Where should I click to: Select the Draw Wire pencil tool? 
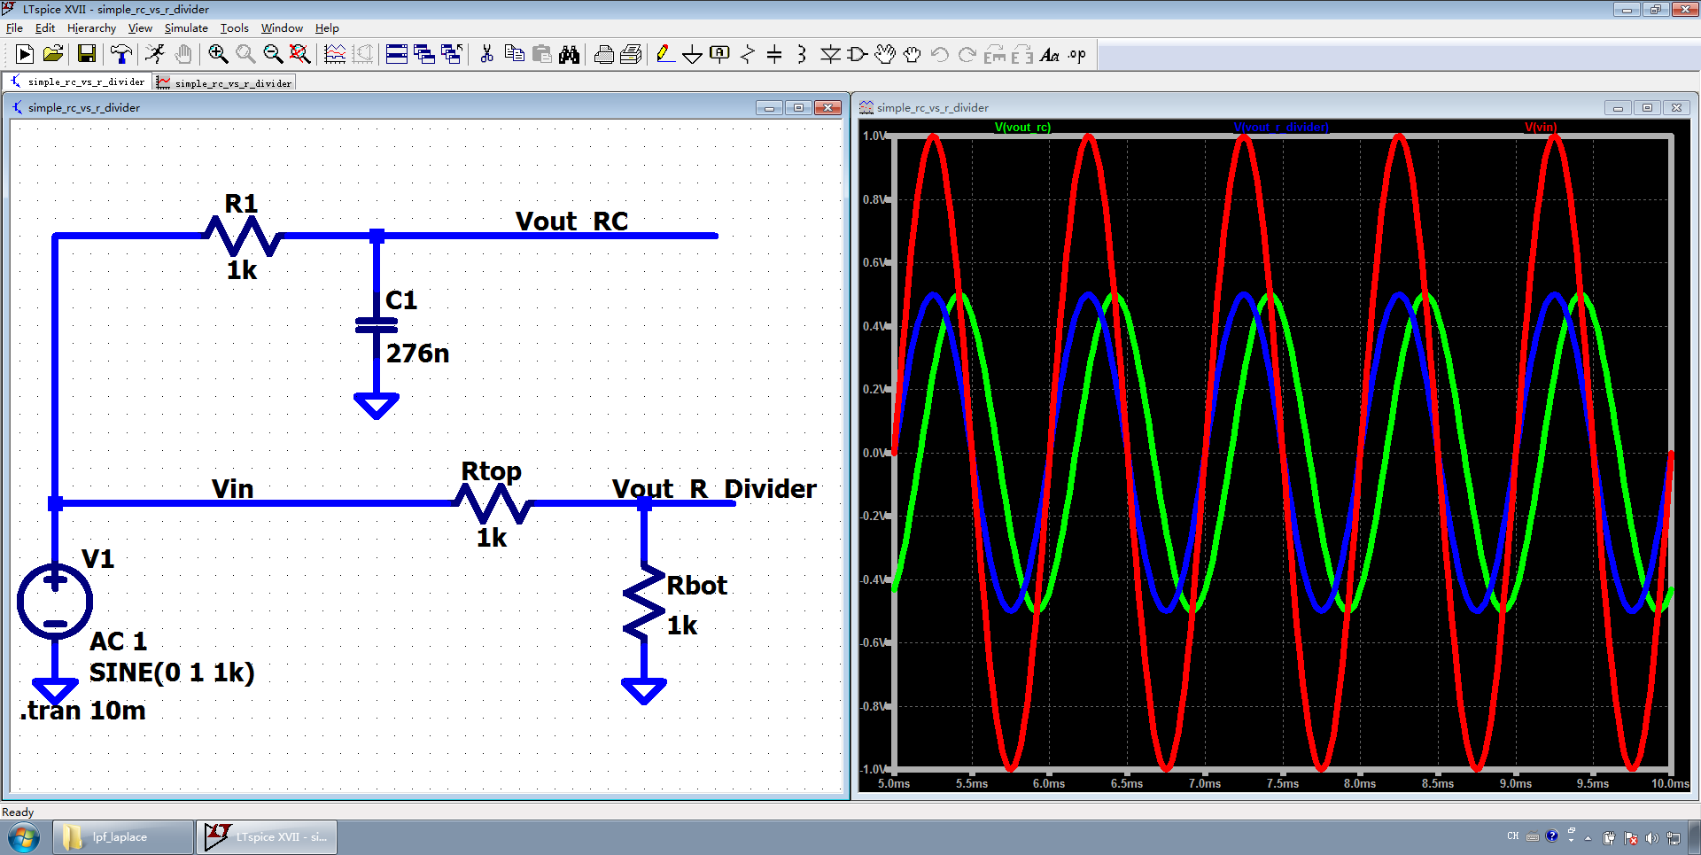(x=664, y=55)
